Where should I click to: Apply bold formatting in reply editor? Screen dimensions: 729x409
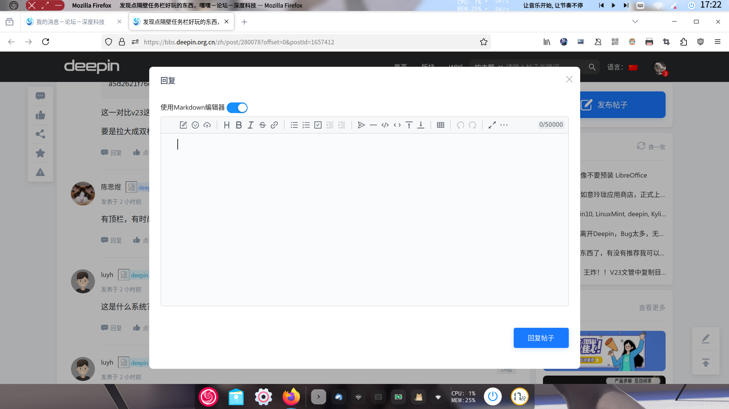tap(239, 125)
